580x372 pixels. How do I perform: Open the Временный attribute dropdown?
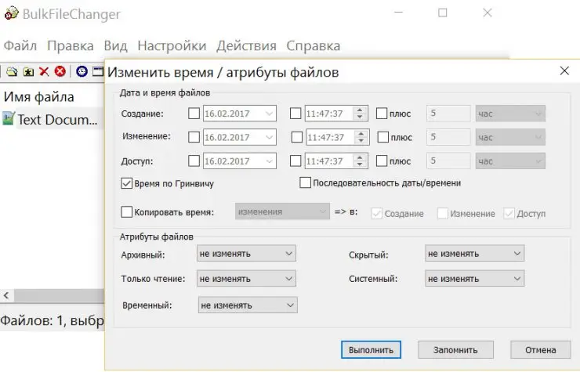click(x=248, y=305)
